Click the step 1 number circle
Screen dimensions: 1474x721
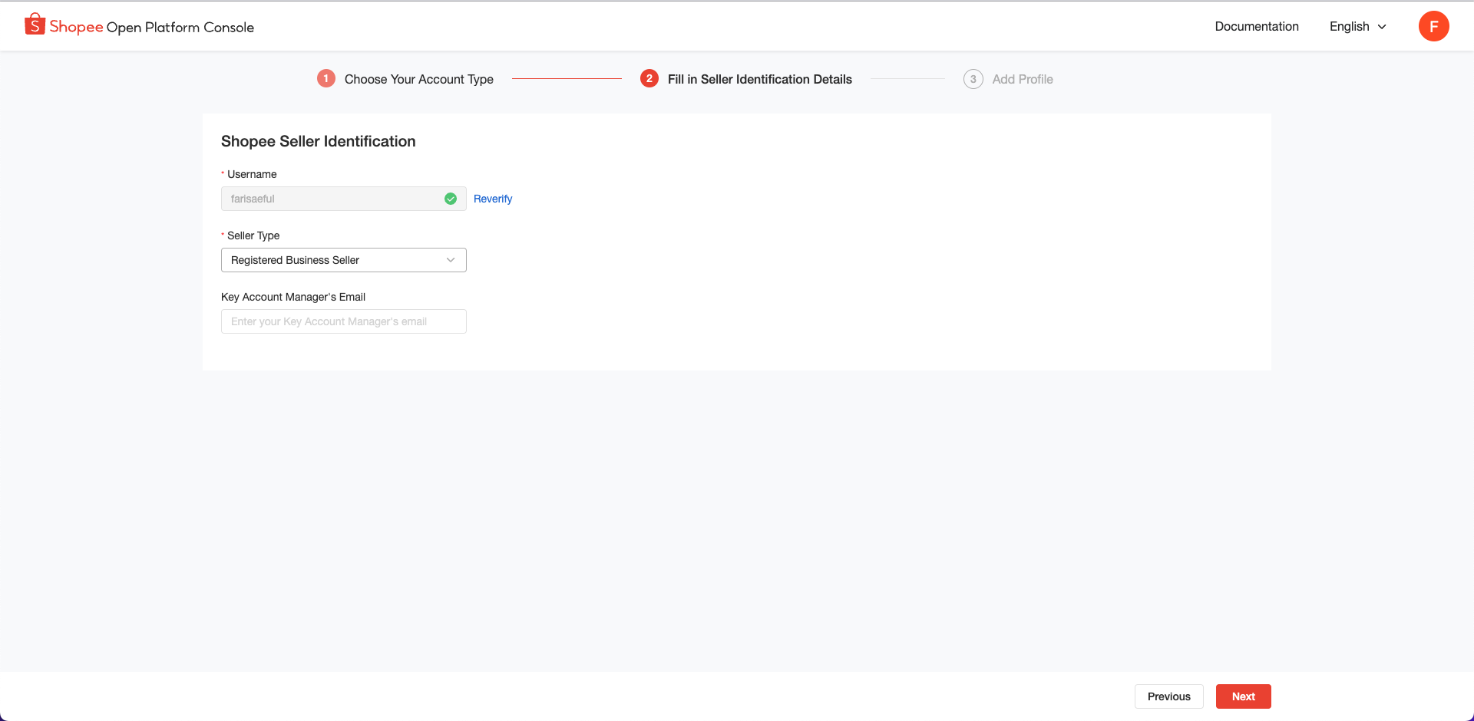click(326, 79)
